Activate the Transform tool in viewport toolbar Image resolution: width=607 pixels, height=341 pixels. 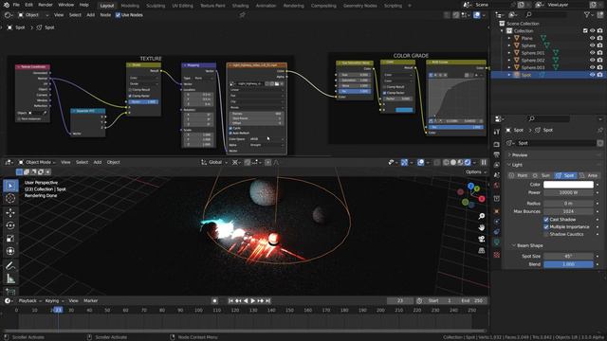coord(10,251)
